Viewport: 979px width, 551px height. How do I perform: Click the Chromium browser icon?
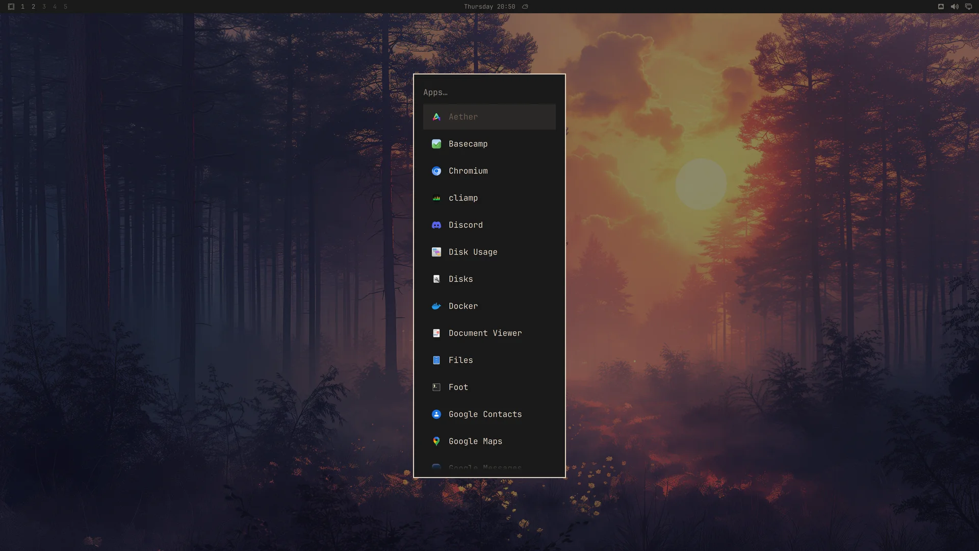pyautogui.click(x=436, y=171)
